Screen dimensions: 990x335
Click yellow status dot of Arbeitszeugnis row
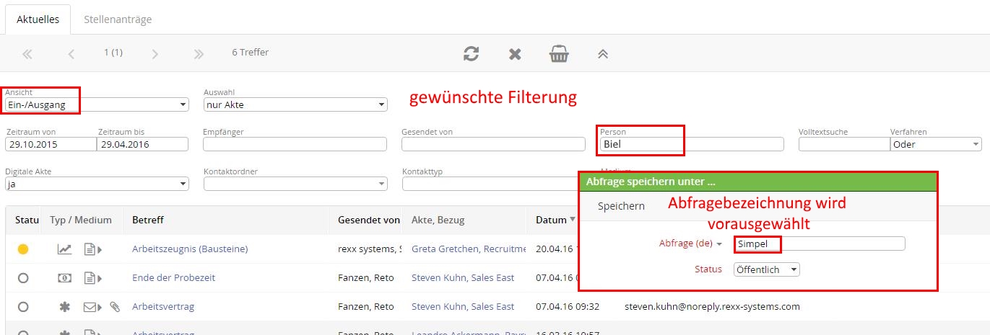click(23, 249)
